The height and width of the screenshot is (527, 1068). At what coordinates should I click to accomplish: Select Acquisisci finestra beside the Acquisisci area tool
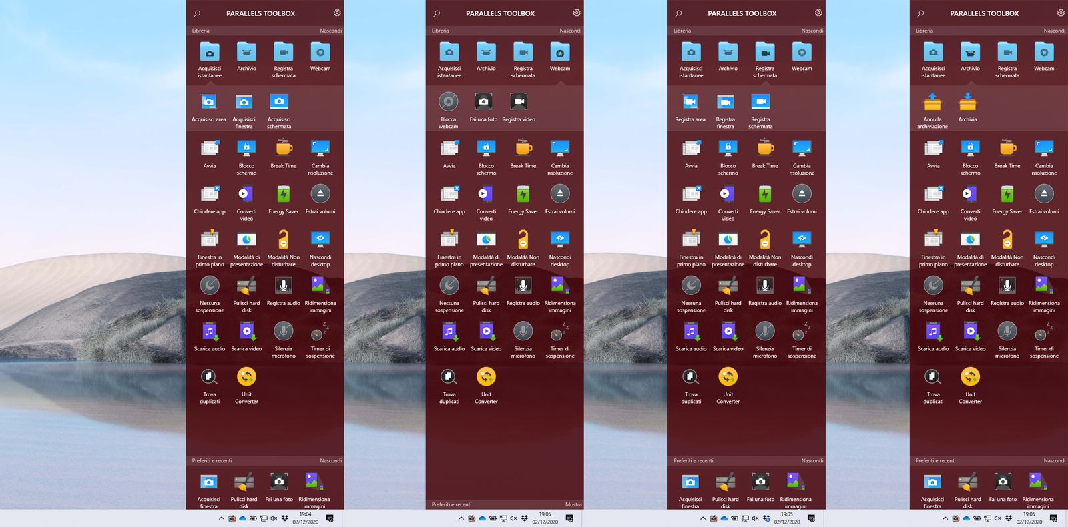pyautogui.click(x=244, y=111)
